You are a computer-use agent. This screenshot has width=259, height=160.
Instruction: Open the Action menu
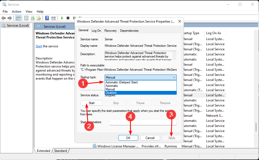click(x=16, y=12)
